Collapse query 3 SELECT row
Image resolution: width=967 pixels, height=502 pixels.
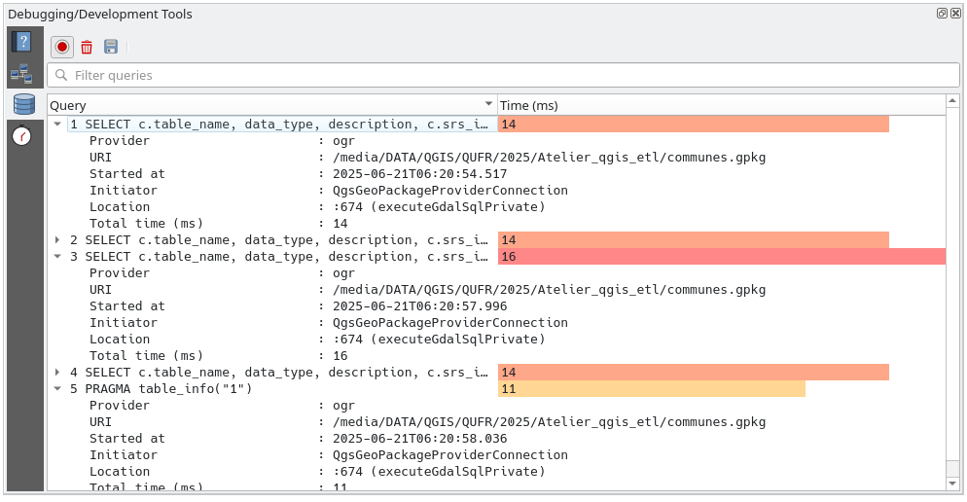[57, 257]
